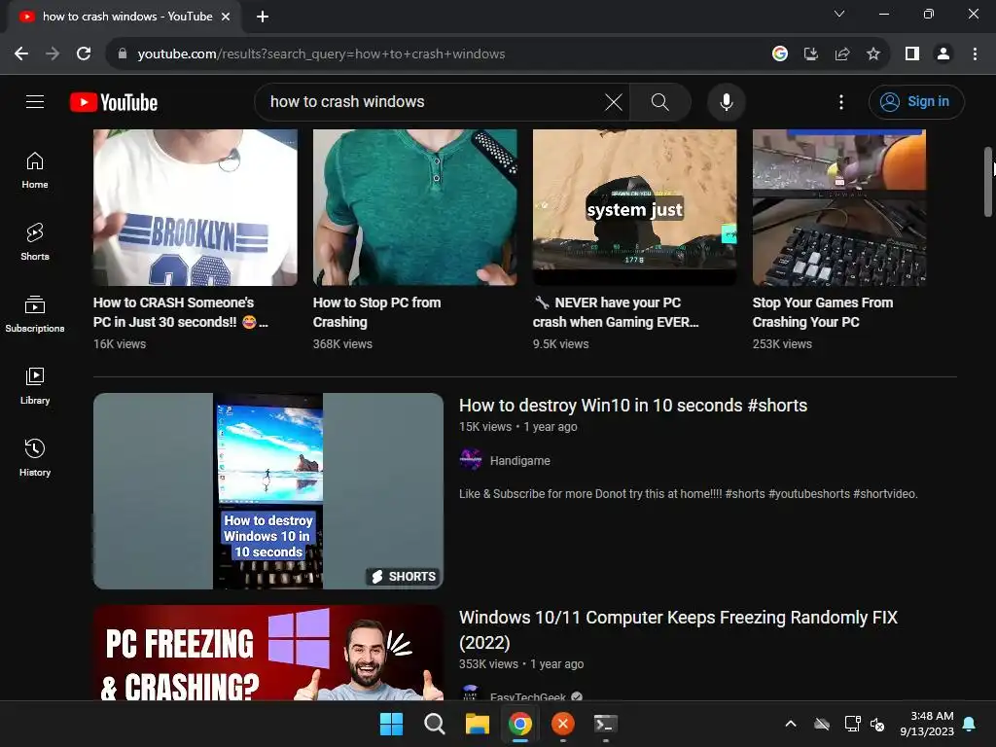Open 'How to CRASH Someone's PC' title

(180, 312)
